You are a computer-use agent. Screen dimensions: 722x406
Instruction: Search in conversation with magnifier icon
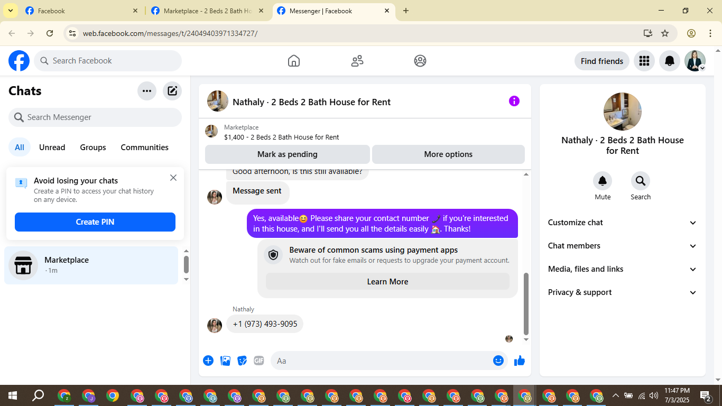pos(641,181)
